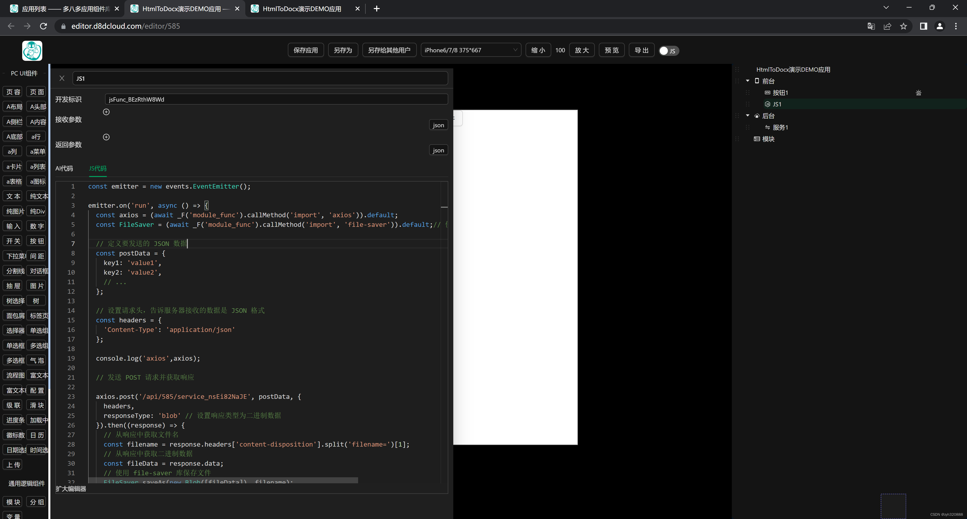967x519 pixels.
Task: Click the plus icon to add a 返回参数
Action: pos(106,137)
